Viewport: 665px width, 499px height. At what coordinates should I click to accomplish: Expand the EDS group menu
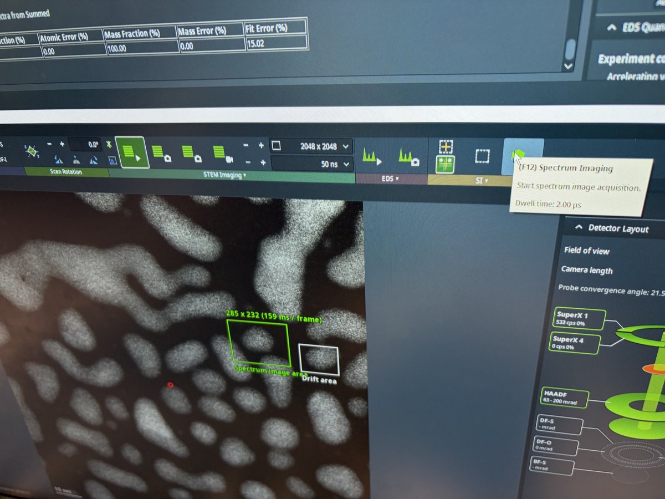pos(390,179)
